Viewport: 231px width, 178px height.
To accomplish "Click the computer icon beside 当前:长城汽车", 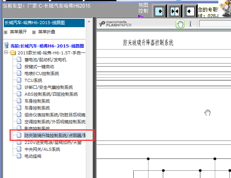I will point(7,45).
